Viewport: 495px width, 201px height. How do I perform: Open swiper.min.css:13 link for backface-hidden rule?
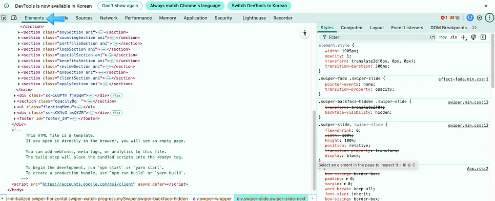click(x=468, y=102)
